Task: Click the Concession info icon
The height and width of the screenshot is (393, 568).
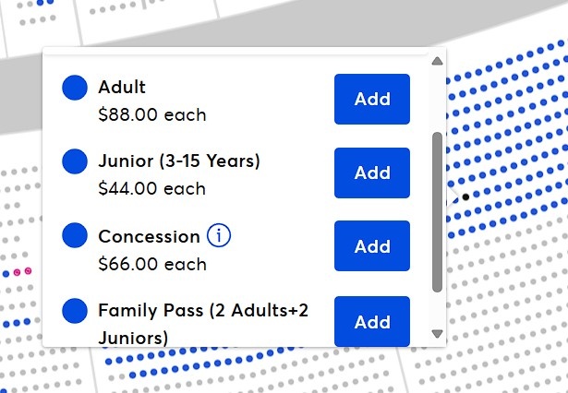Action: 219,236
